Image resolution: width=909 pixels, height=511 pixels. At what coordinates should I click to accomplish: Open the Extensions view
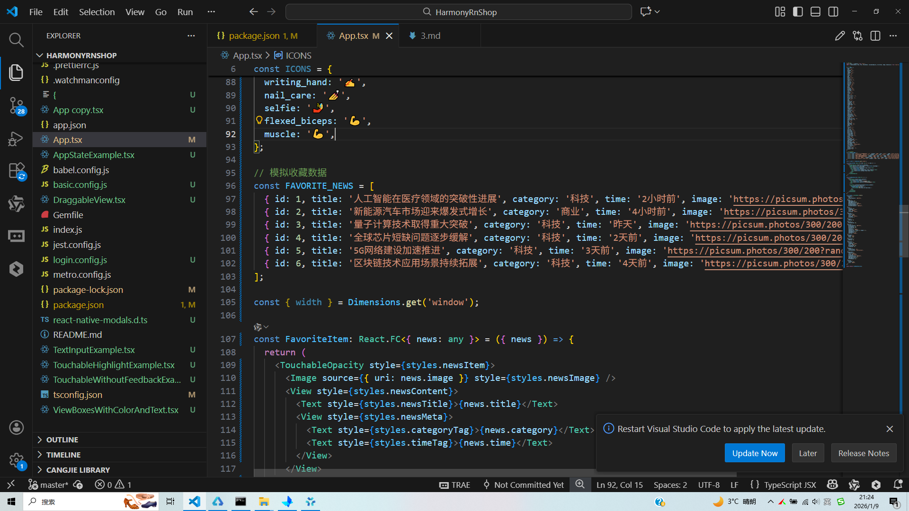click(x=16, y=171)
